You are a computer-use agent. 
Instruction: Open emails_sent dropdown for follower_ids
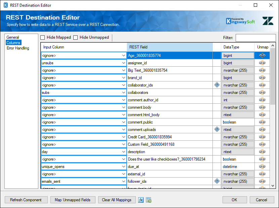[123, 181]
